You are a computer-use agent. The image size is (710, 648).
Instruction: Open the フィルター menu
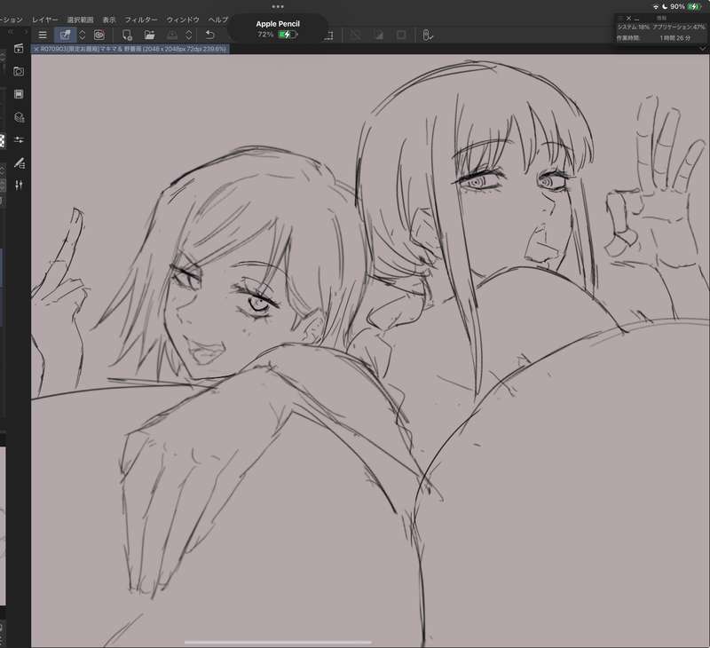(141, 20)
